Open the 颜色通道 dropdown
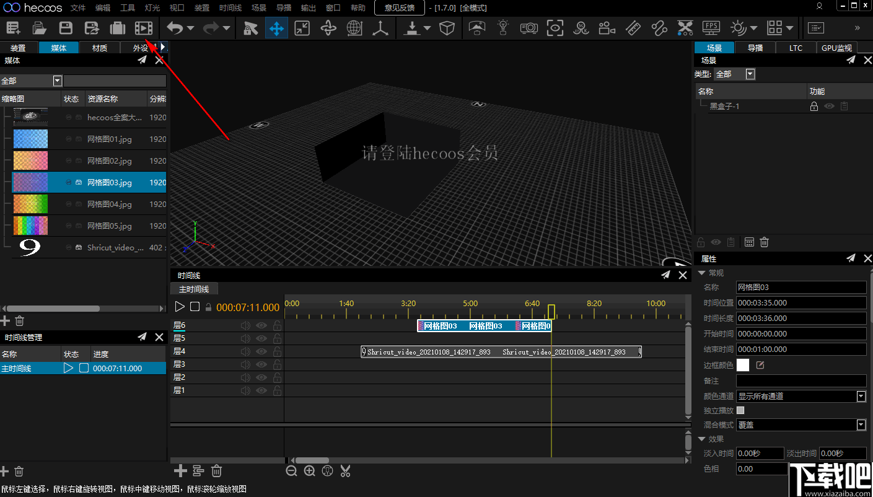The width and height of the screenshot is (873, 497). coord(861,396)
